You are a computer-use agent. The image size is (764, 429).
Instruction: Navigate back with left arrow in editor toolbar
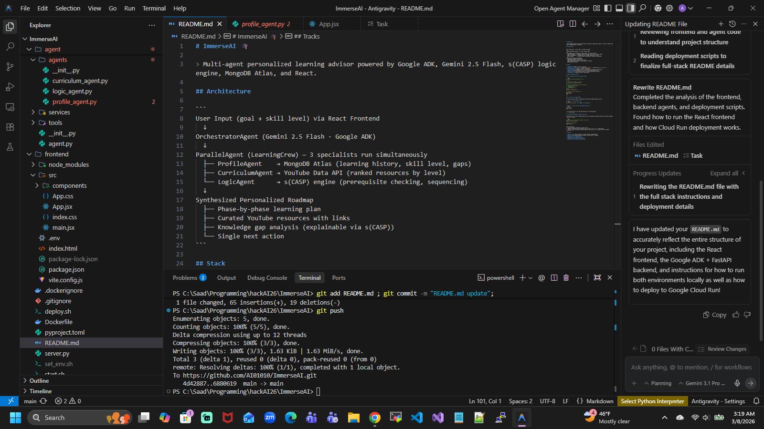[x=585, y=24]
